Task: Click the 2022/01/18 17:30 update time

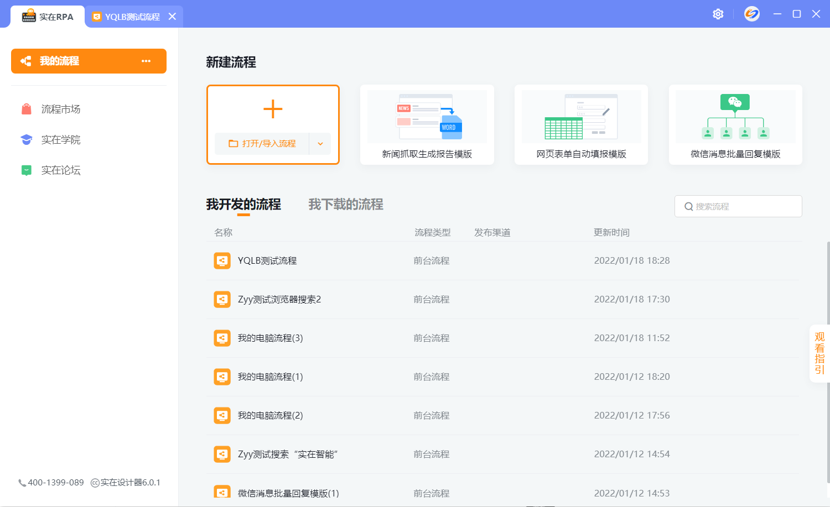Action: [x=632, y=299]
